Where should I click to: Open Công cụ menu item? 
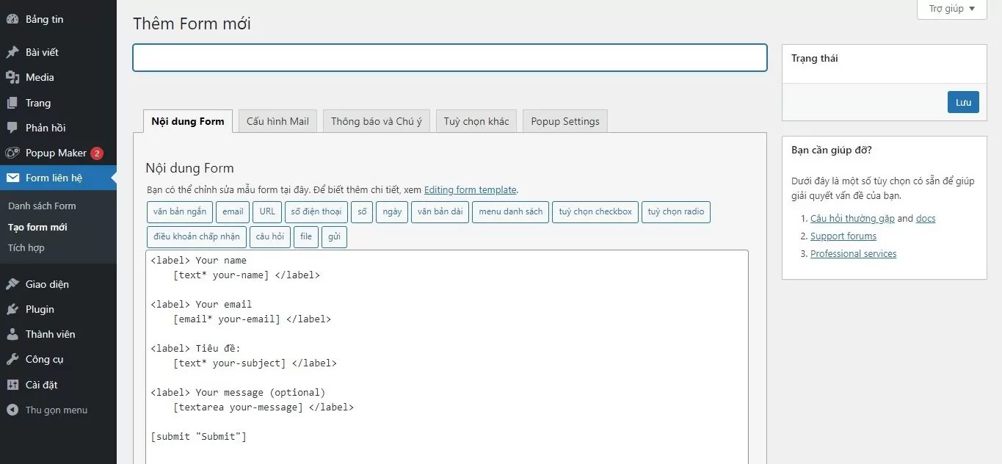58,359
